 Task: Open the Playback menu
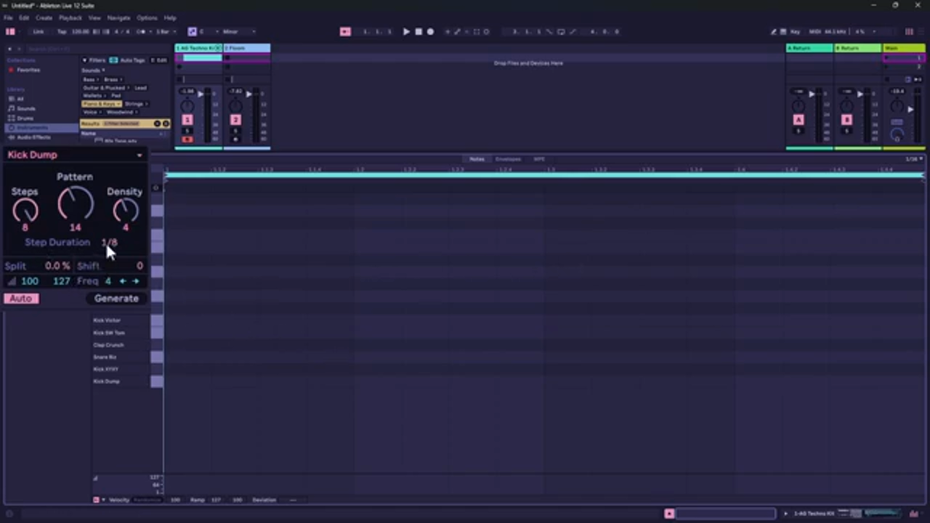coord(70,18)
